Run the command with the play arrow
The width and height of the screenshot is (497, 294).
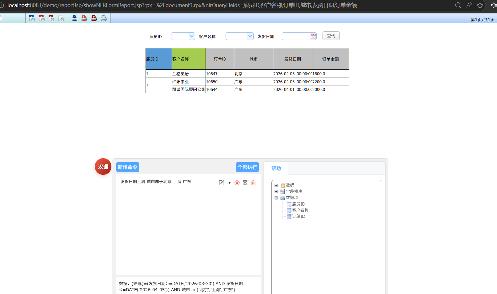[x=230, y=183]
